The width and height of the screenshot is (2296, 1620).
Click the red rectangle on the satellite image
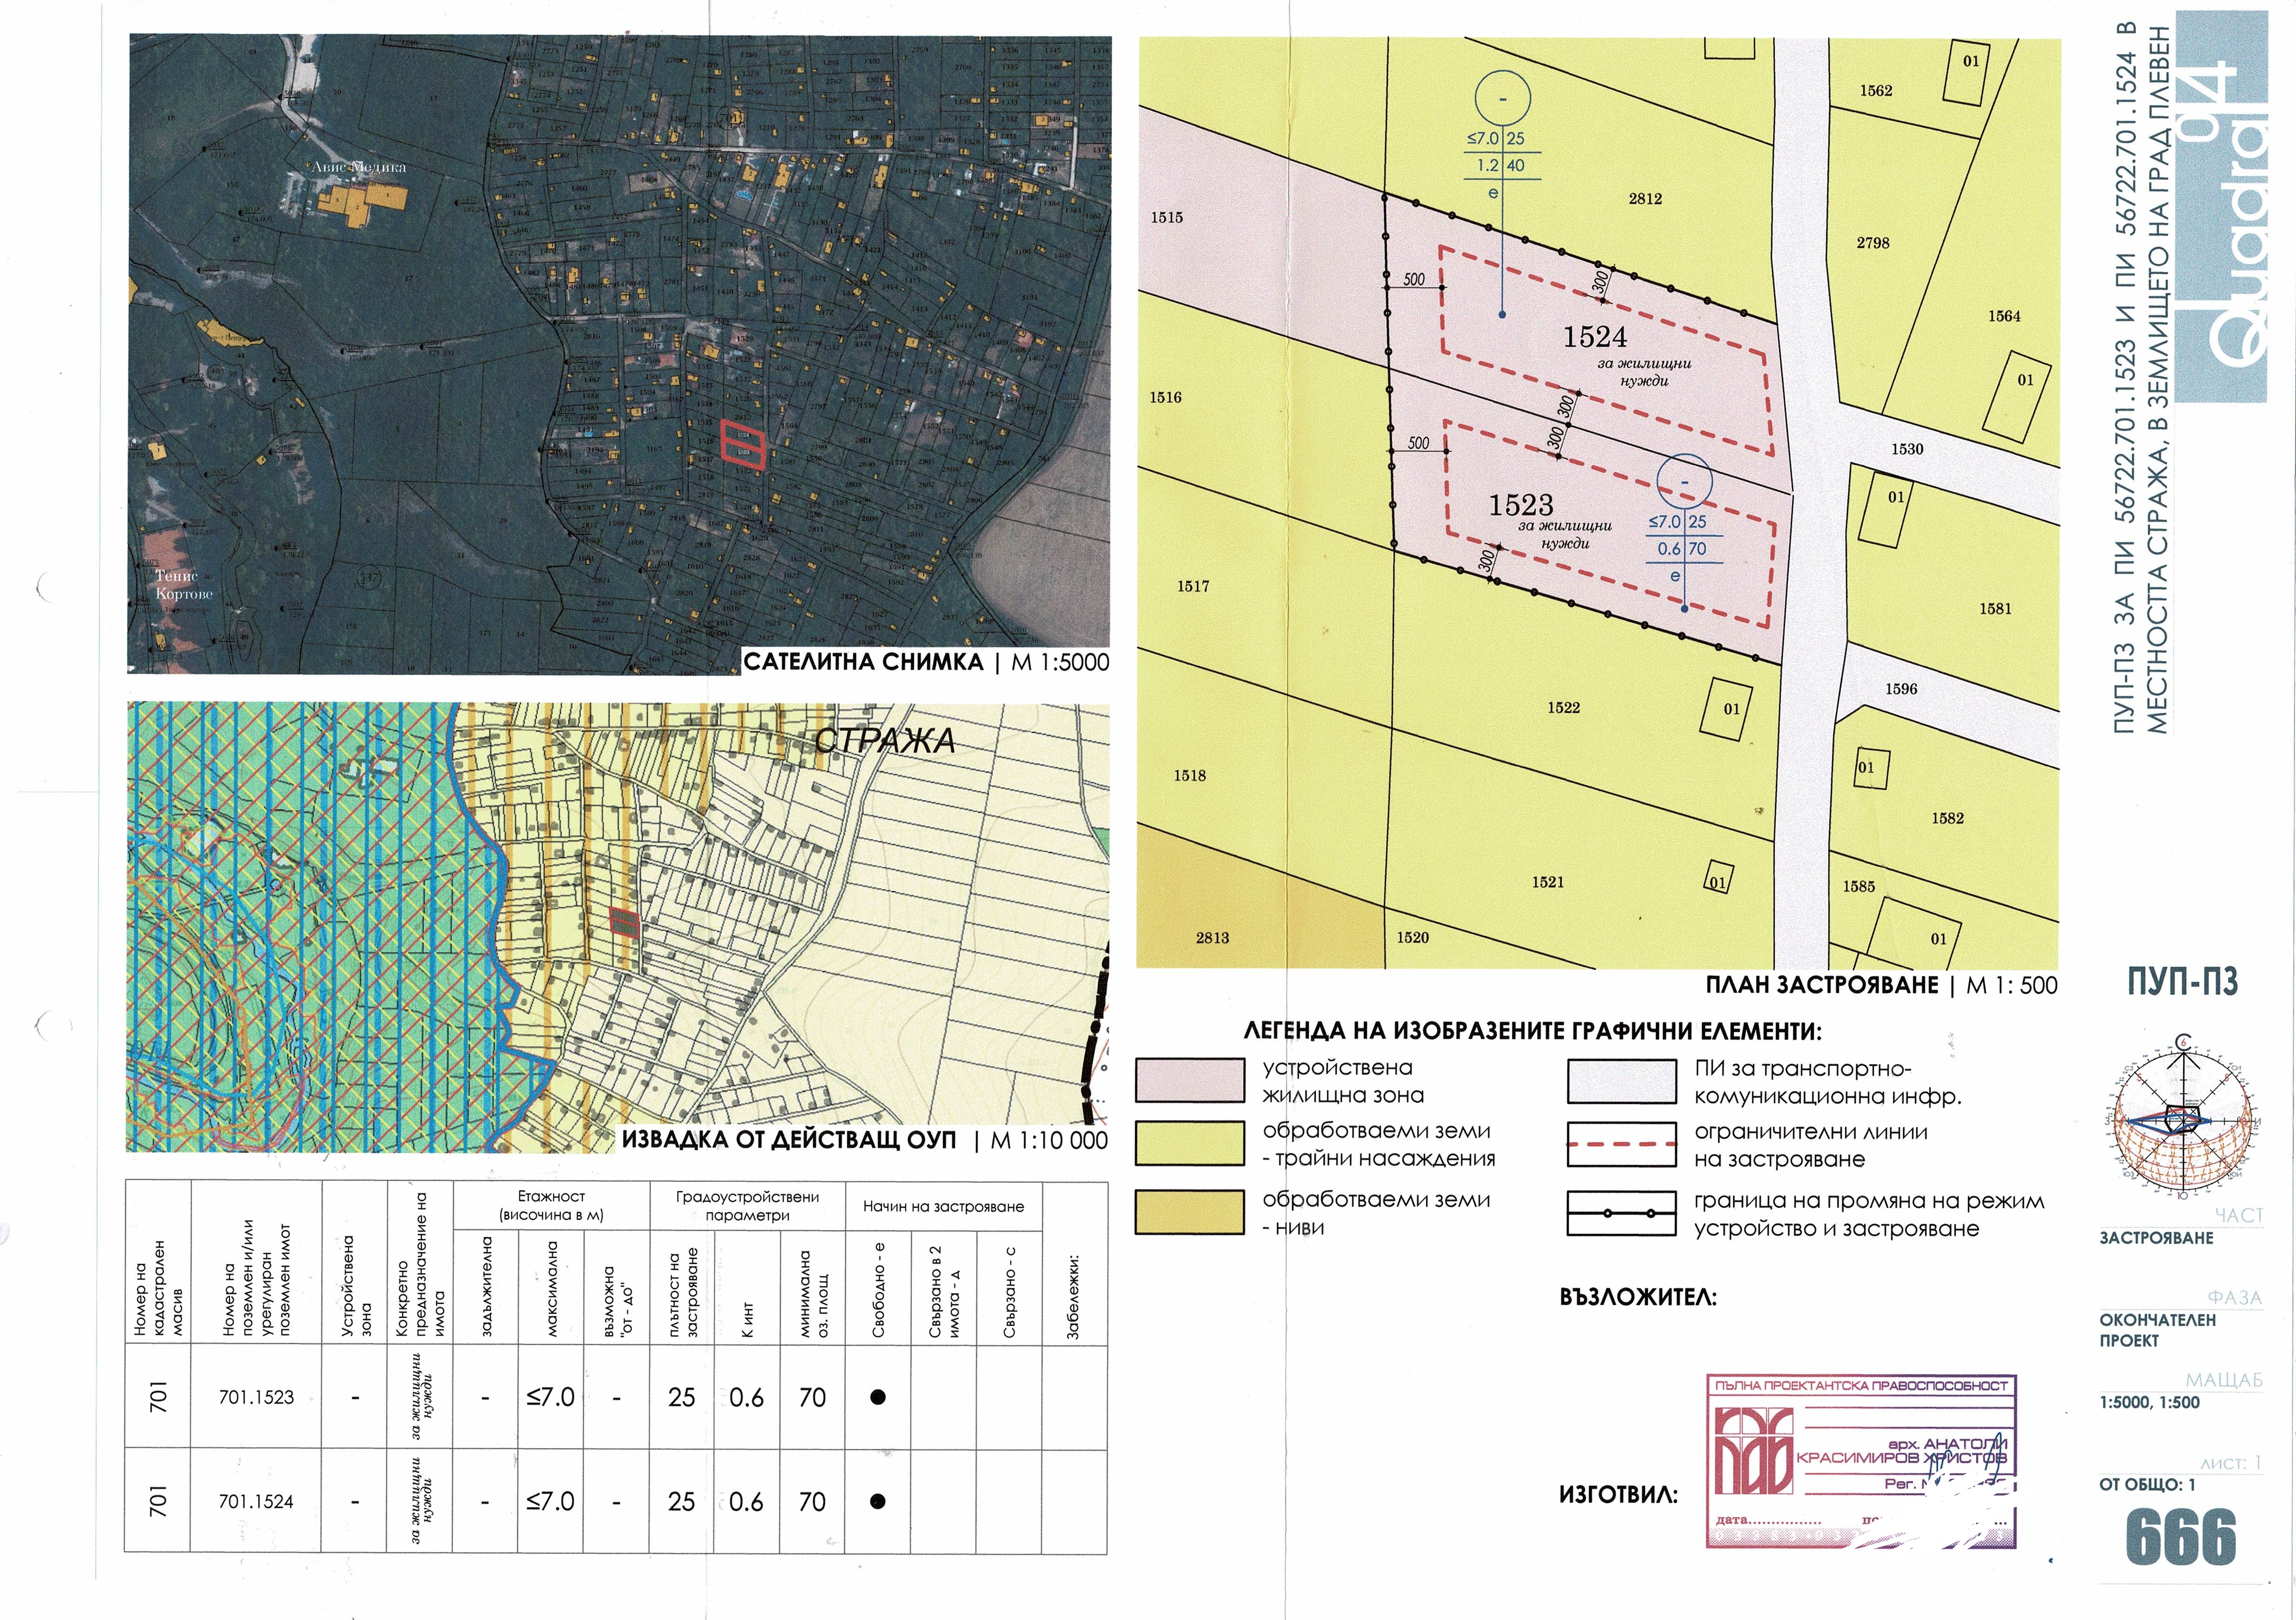tap(743, 445)
